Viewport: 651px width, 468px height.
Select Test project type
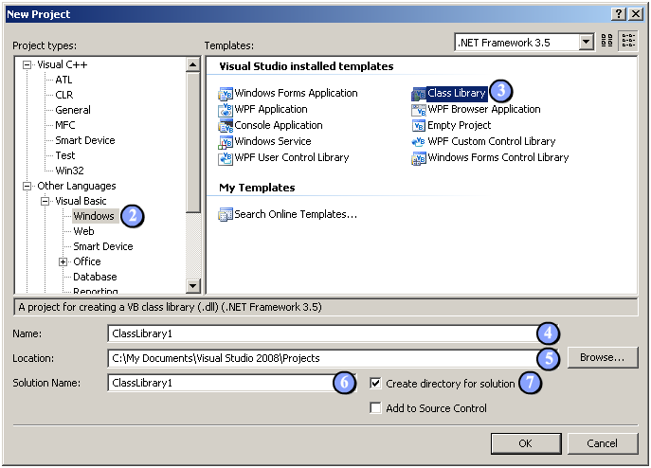coord(65,155)
